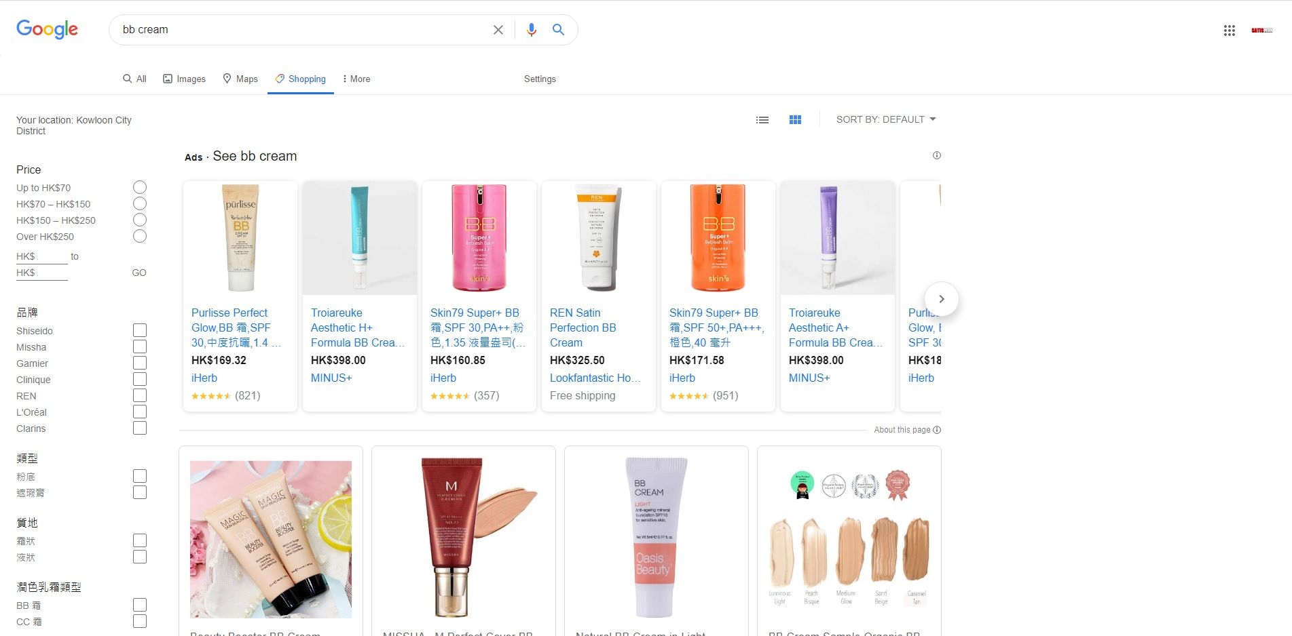
Task: Open the account avatar in top corner
Action: point(1262,31)
